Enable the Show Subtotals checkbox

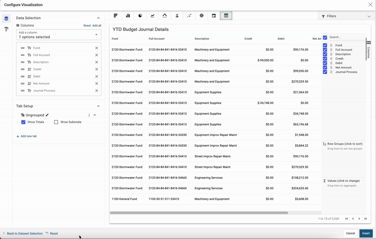coord(56,122)
